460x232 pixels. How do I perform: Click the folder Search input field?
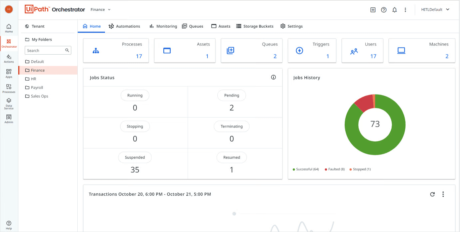45,51
